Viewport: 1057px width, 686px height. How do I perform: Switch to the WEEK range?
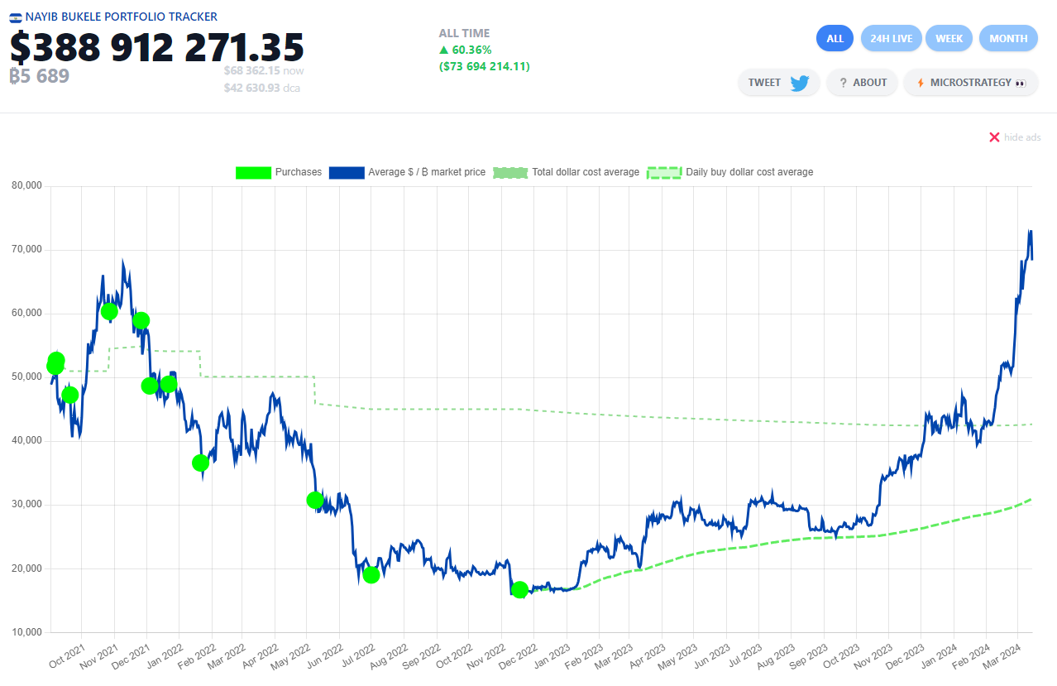[949, 38]
